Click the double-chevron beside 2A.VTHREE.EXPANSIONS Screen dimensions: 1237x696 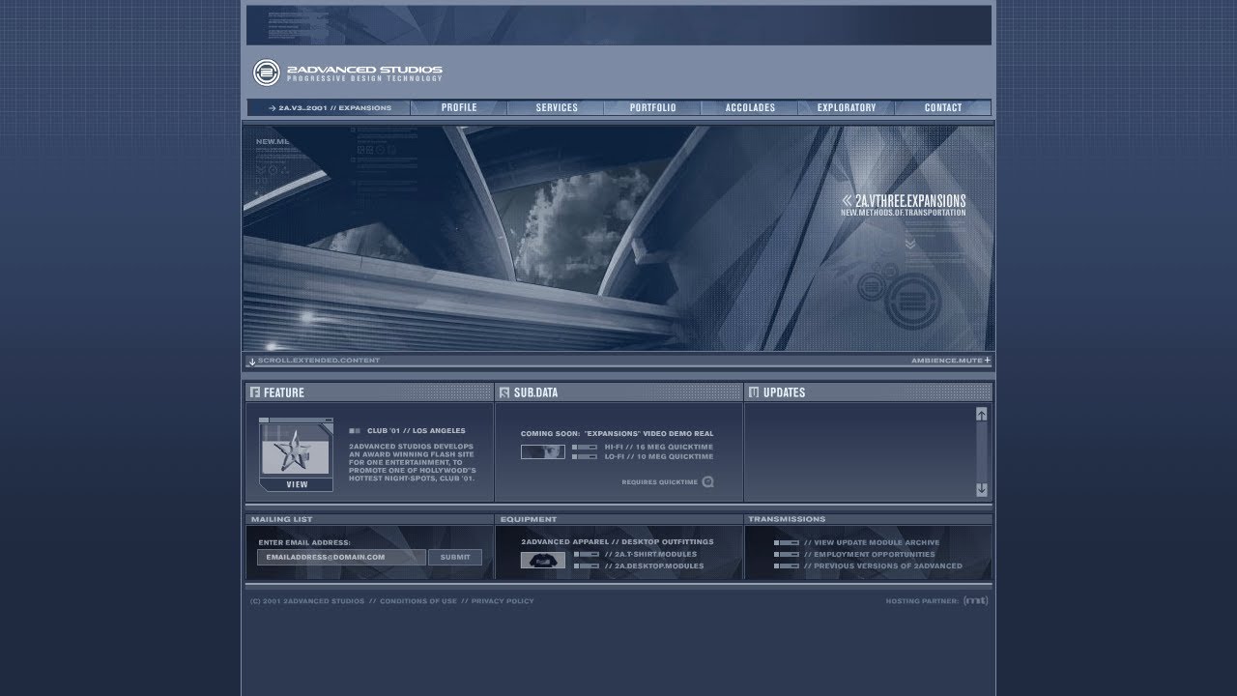[x=848, y=201]
